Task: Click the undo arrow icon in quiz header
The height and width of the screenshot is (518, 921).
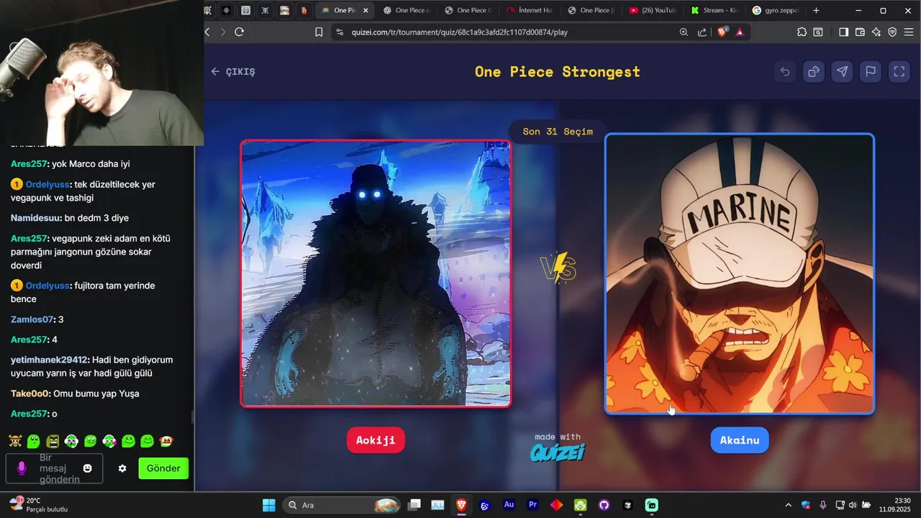Action: 785,71
